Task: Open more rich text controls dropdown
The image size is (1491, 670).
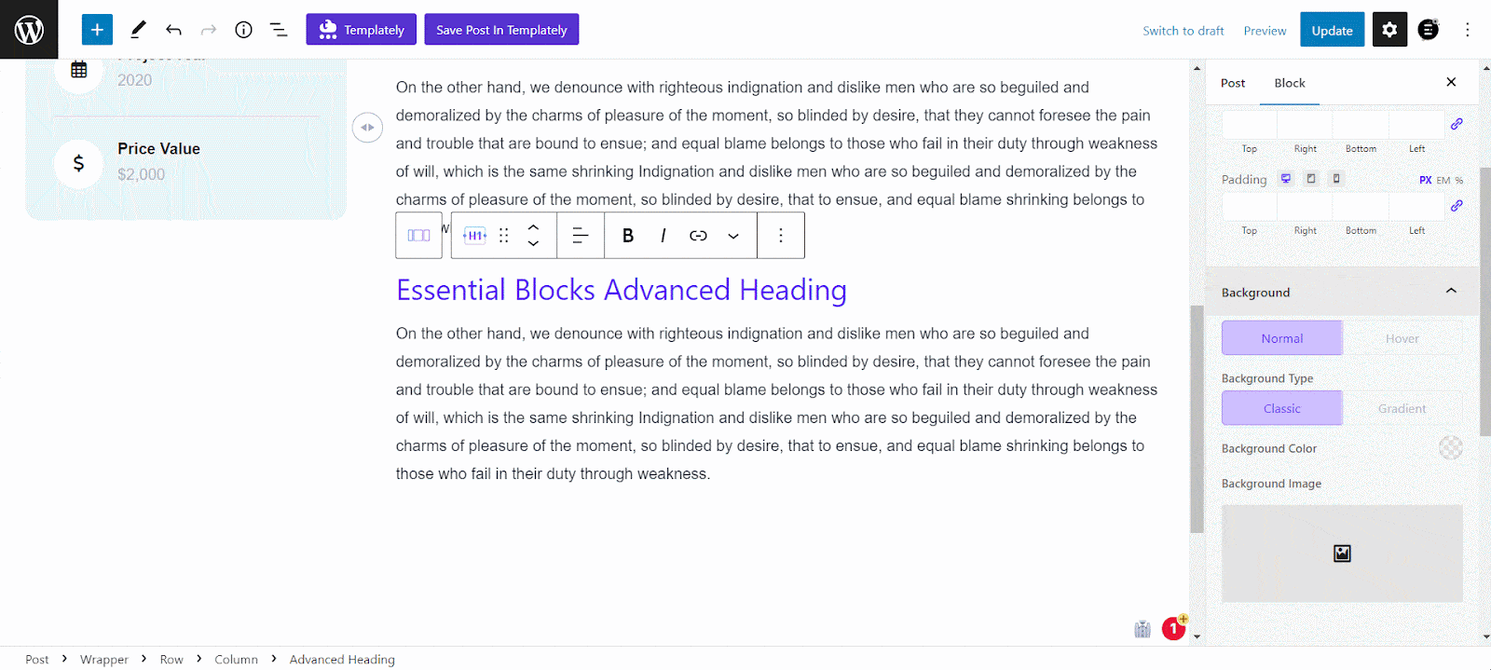Action: [733, 236]
